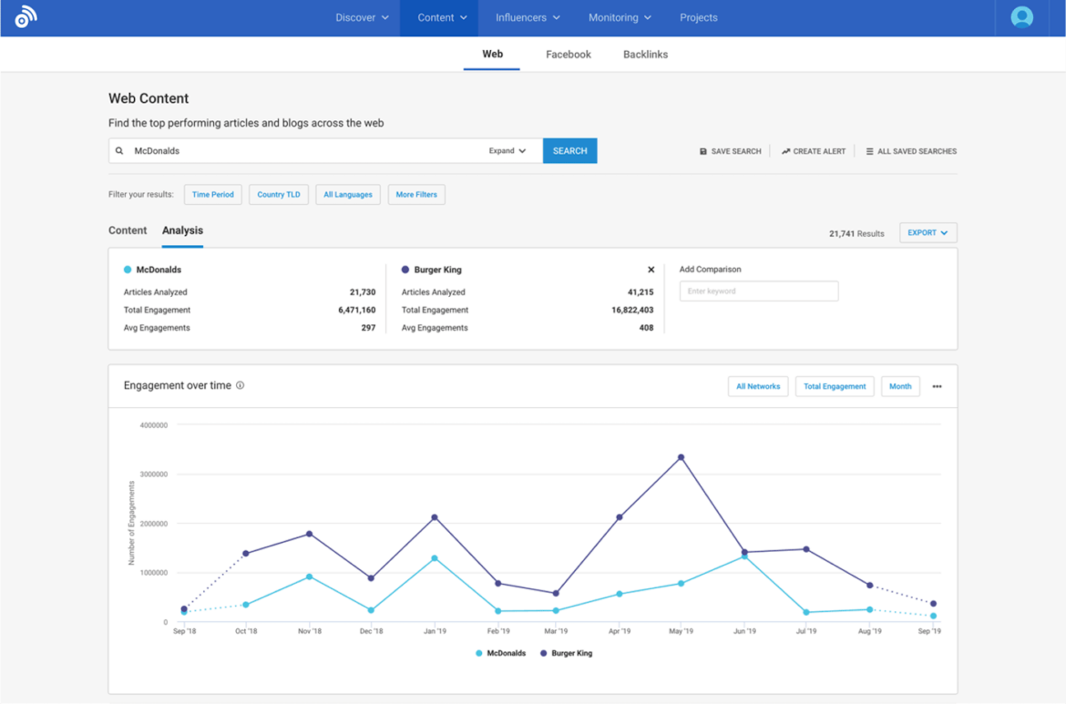Switch to the Facebook tab
Image resolution: width=1066 pixels, height=704 pixels.
pos(568,54)
